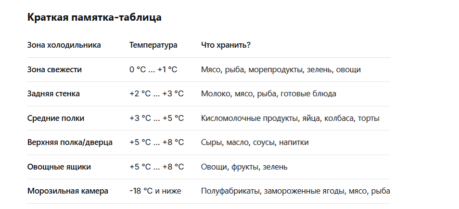
Task: Click the "0 °C ... +1 °C" temperature cell
Action: 153,70
